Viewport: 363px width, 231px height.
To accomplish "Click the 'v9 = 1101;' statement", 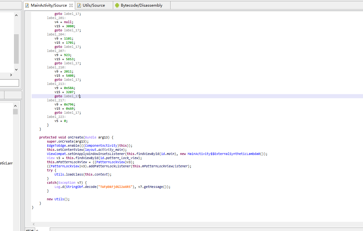I will pyautogui.click(x=64, y=38).
